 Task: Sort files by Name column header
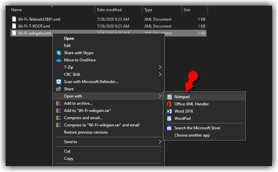point(16,10)
